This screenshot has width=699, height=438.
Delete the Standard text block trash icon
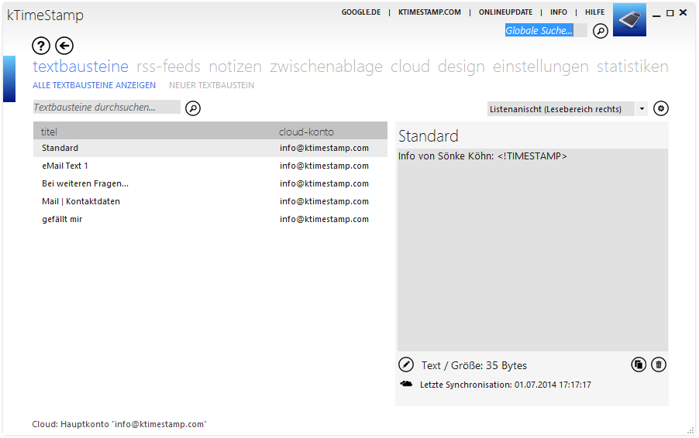(x=659, y=364)
